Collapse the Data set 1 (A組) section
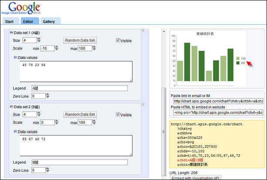This screenshot has height=180, width=267. (11, 33)
